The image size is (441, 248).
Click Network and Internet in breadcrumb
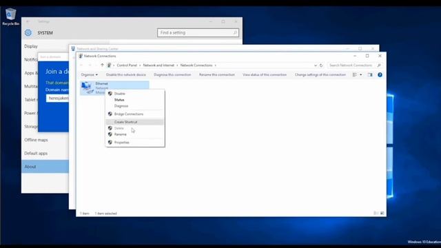pos(158,65)
